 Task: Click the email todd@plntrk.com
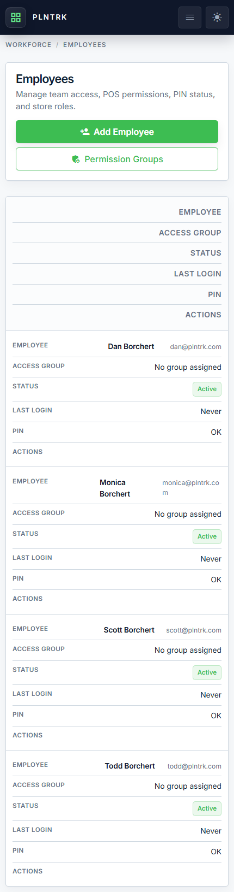click(194, 766)
